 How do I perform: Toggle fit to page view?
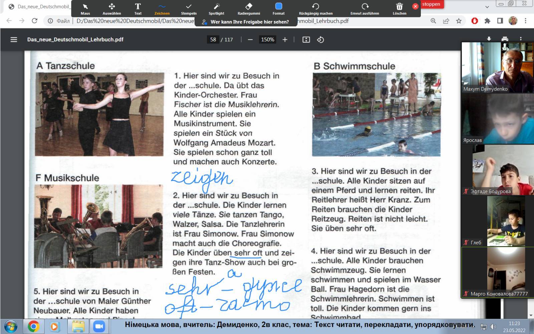pyautogui.click(x=306, y=40)
